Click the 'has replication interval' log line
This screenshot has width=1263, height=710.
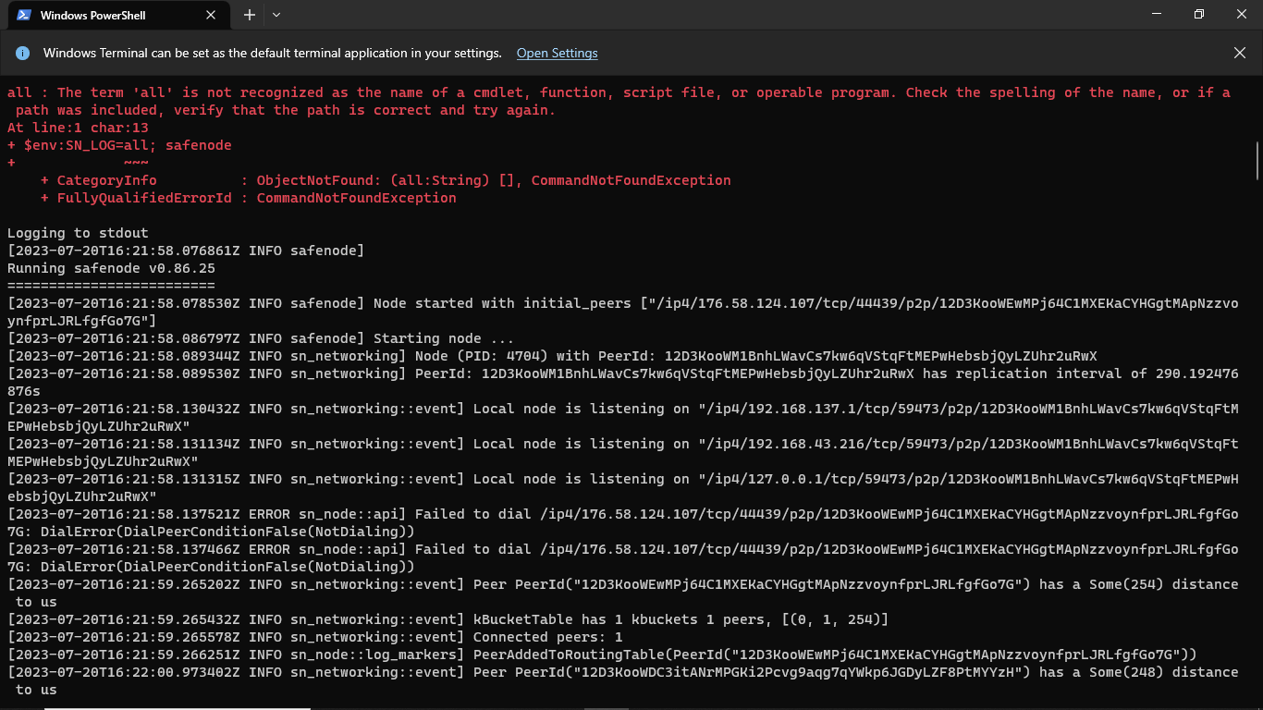(622, 382)
